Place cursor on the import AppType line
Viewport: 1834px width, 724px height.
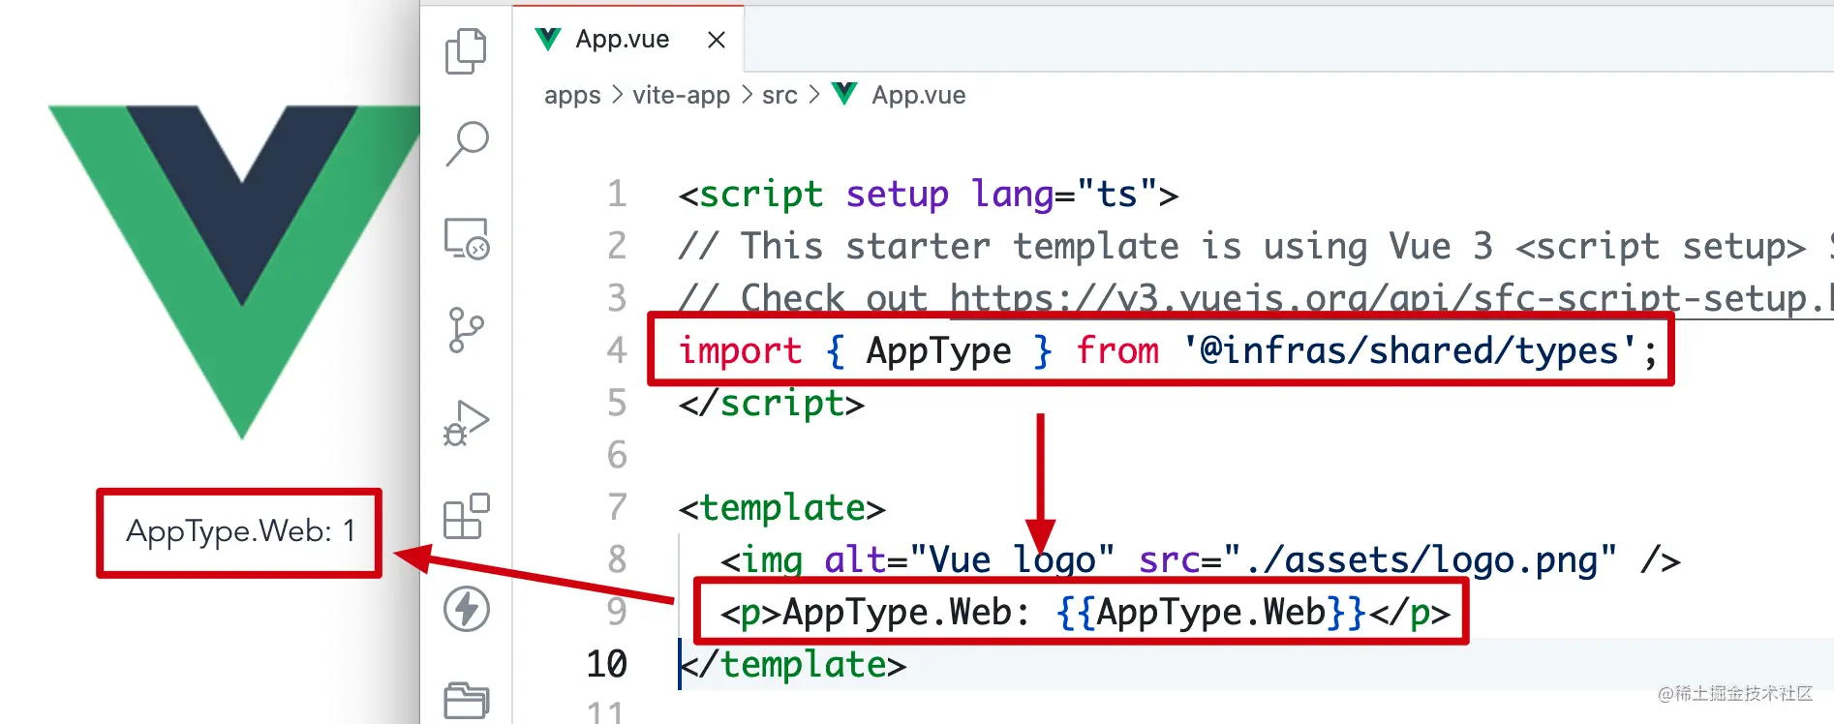(1162, 350)
